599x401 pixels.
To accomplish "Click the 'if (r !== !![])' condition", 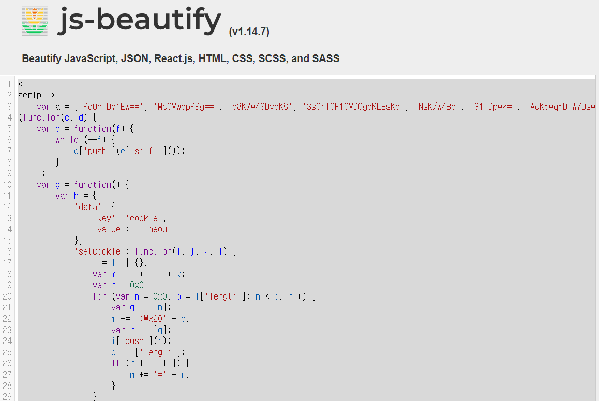I will point(151,363).
